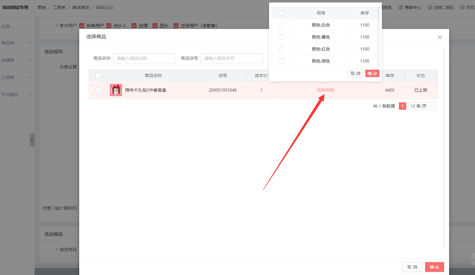Click the 帮助中心 help icon
The height and width of the screenshot is (275, 475).
point(401,7)
